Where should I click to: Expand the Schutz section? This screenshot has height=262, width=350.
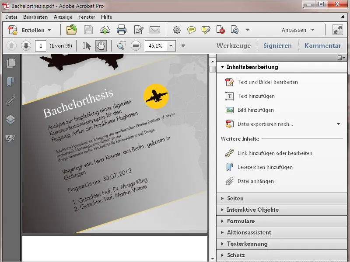(282, 255)
